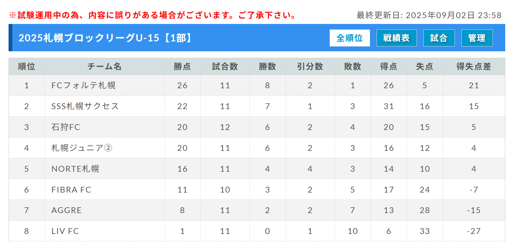Click the 試合数 column header
The width and height of the screenshot is (509, 249).
225,66
